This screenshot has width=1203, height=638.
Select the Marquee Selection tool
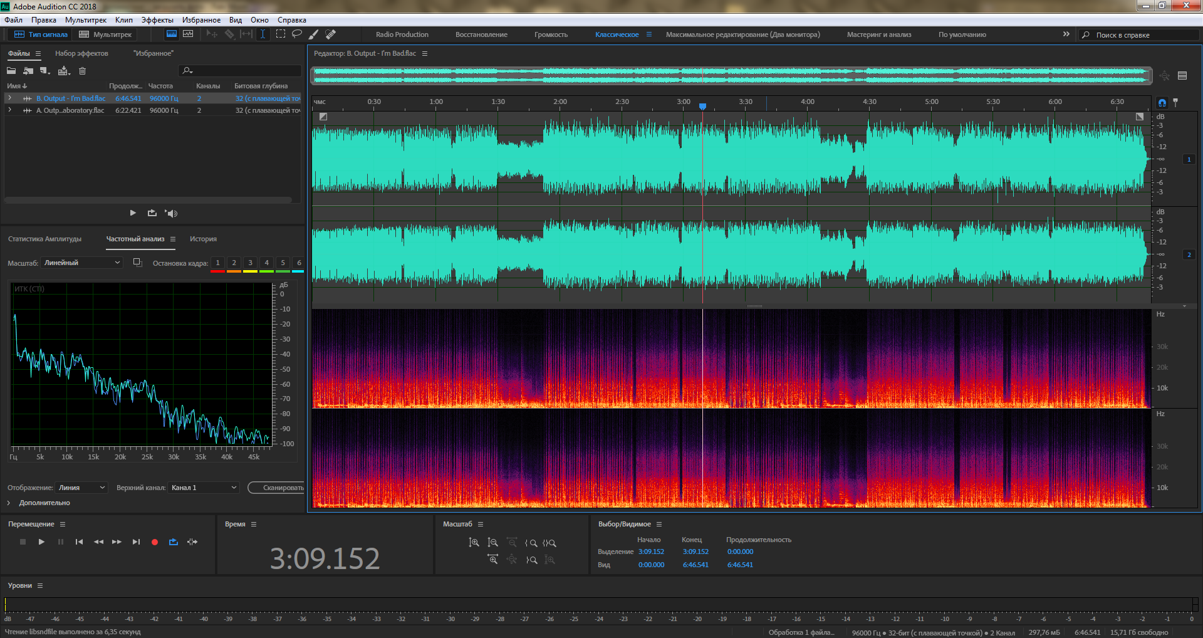click(x=280, y=34)
